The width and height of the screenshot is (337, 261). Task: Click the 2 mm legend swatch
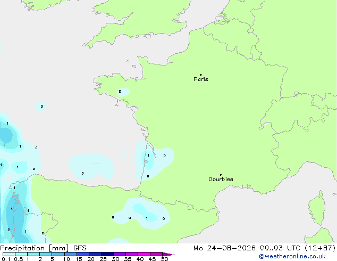tap(46, 254)
